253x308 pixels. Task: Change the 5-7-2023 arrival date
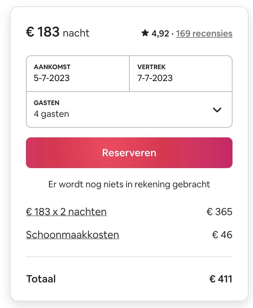coord(52,78)
